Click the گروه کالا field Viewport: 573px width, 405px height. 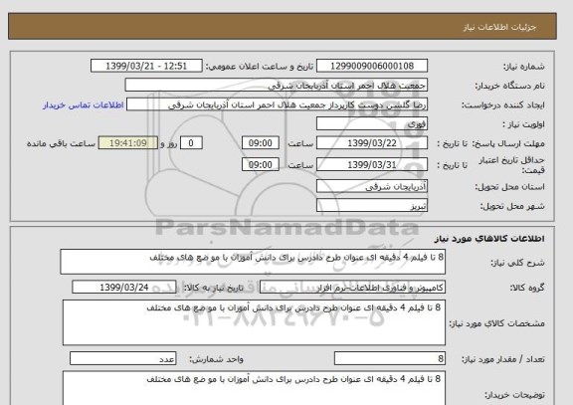(352, 288)
